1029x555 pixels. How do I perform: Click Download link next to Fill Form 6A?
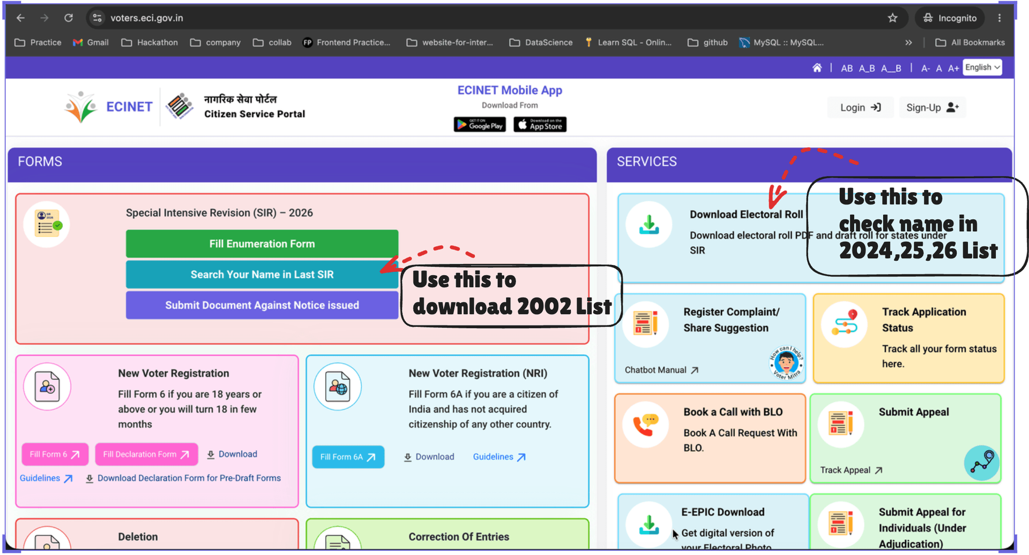(429, 457)
